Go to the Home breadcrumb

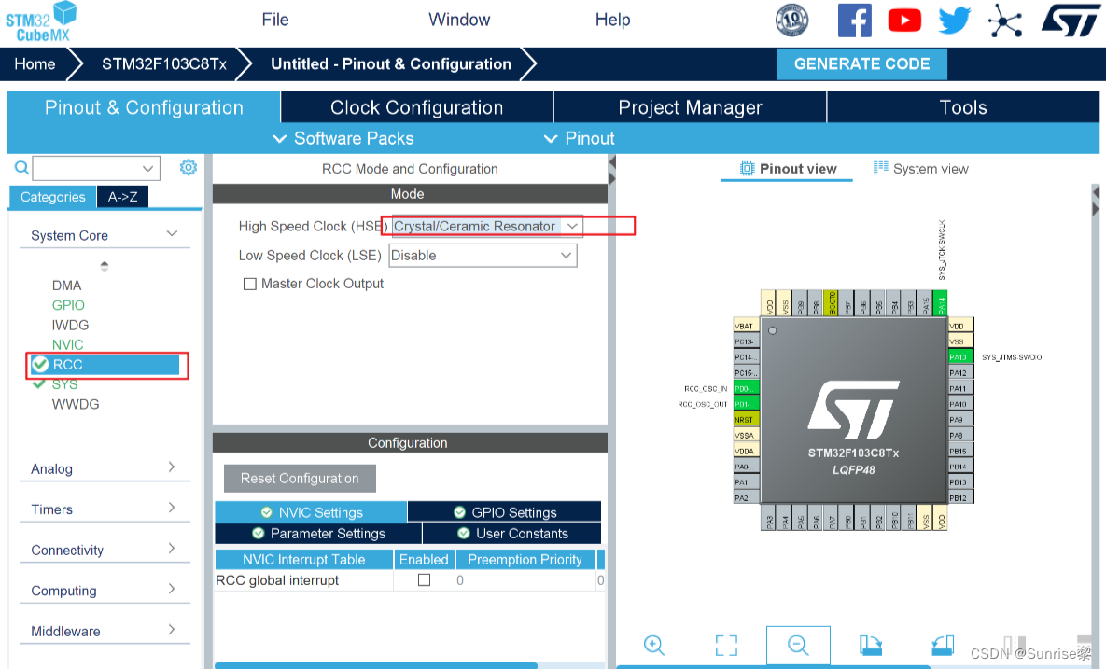coord(35,64)
